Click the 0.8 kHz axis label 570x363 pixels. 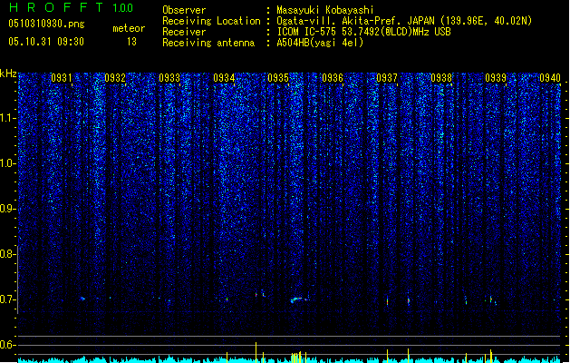(x=7, y=254)
